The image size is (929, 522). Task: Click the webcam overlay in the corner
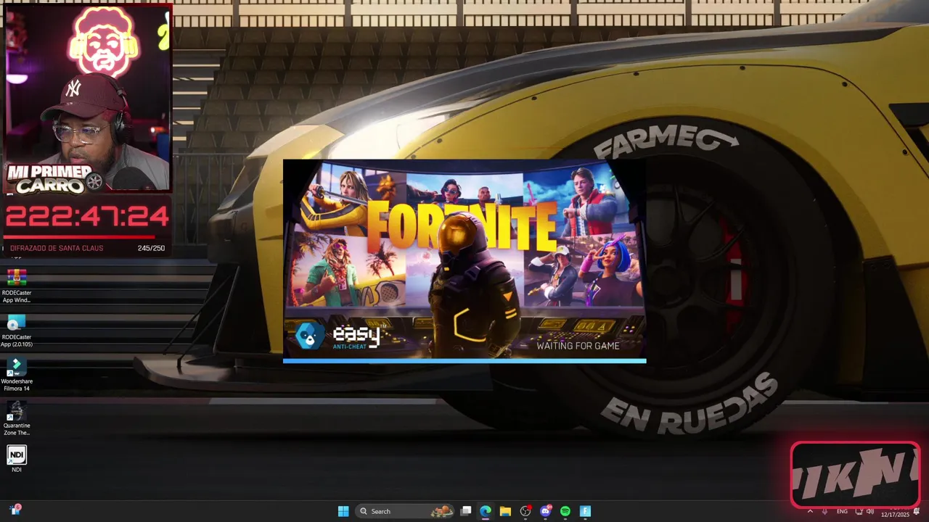88,98
